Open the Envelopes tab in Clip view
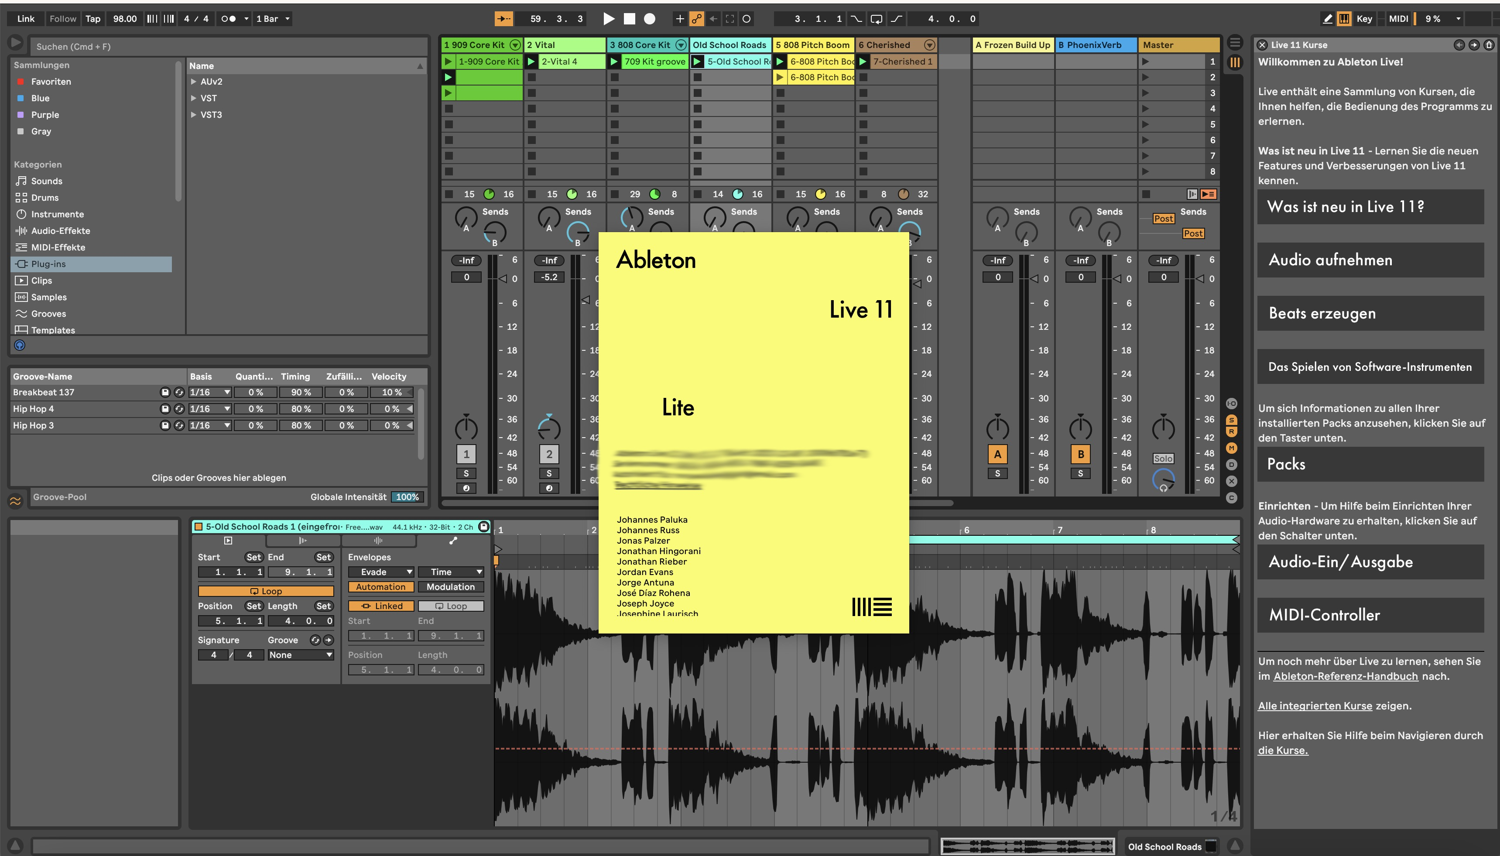The height and width of the screenshot is (856, 1500). 452,541
